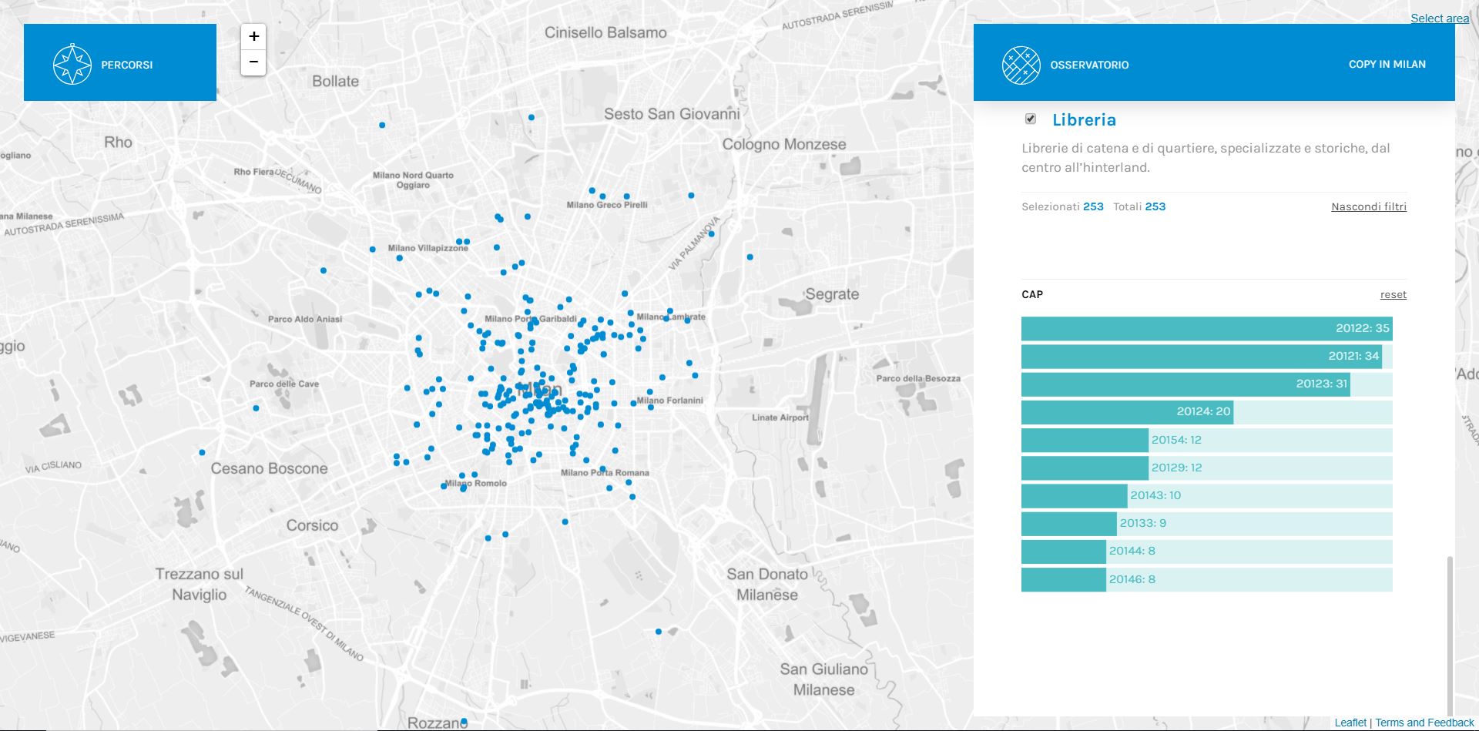Filter by CAP bar 20144: 8
The image size is (1479, 731).
coord(1206,551)
